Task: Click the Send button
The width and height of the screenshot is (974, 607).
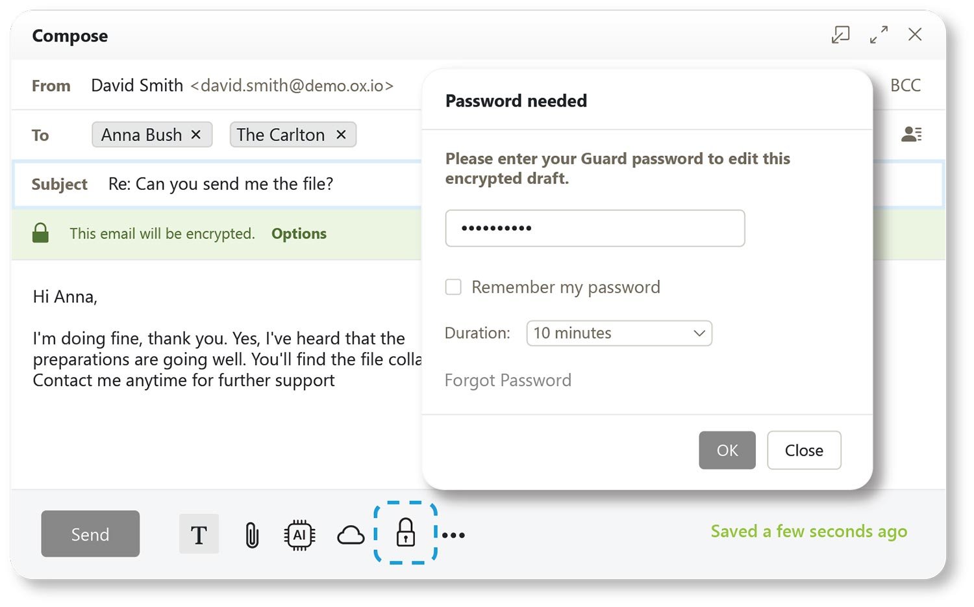Action: (x=90, y=534)
